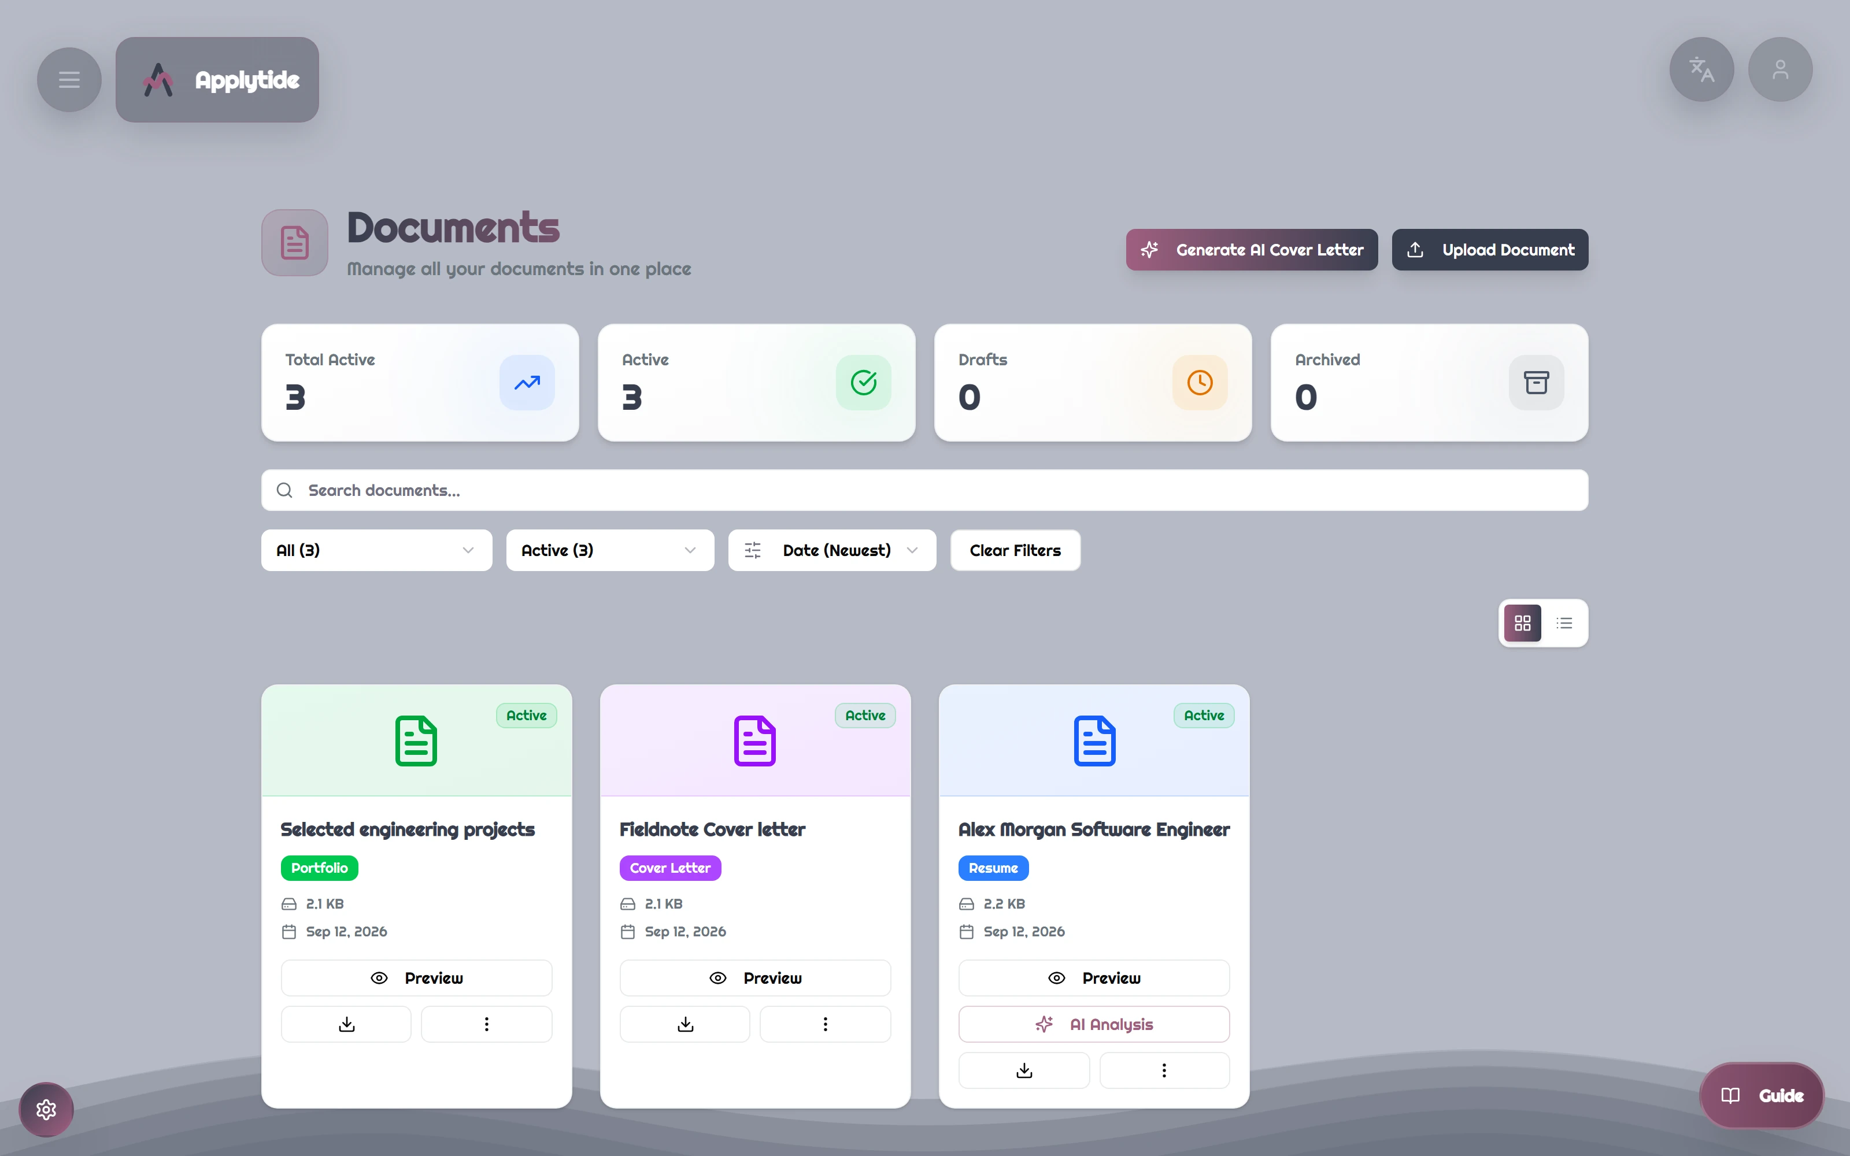The image size is (1850, 1156).
Task: Click the Documents heading
Action: click(x=453, y=228)
